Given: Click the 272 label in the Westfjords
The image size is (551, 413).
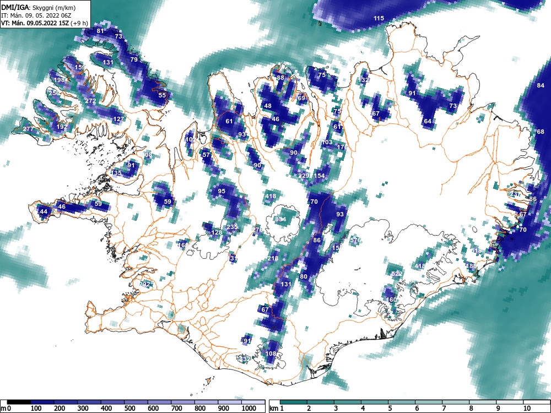Looking at the screenshot, I should click(91, 101).
